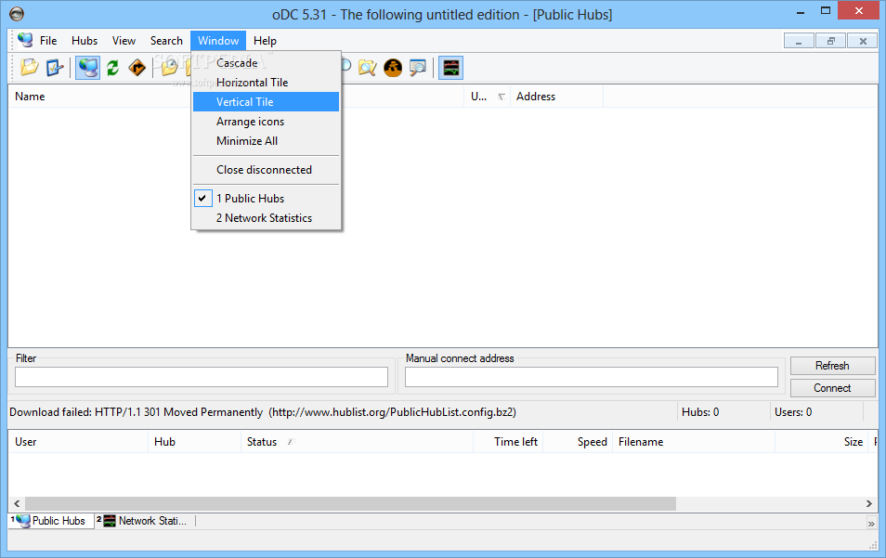Sort transfers by Filename column
The height and width of the screenshot is (558, 886).
tap(694, 442)
